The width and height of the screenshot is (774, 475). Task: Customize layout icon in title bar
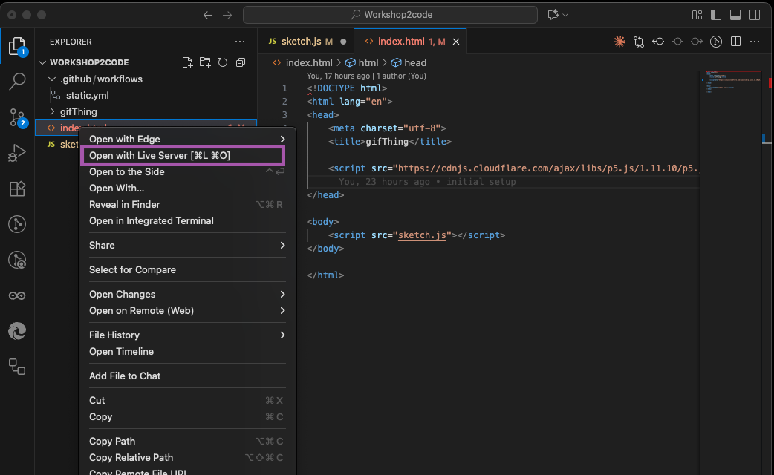click(697, 15)
